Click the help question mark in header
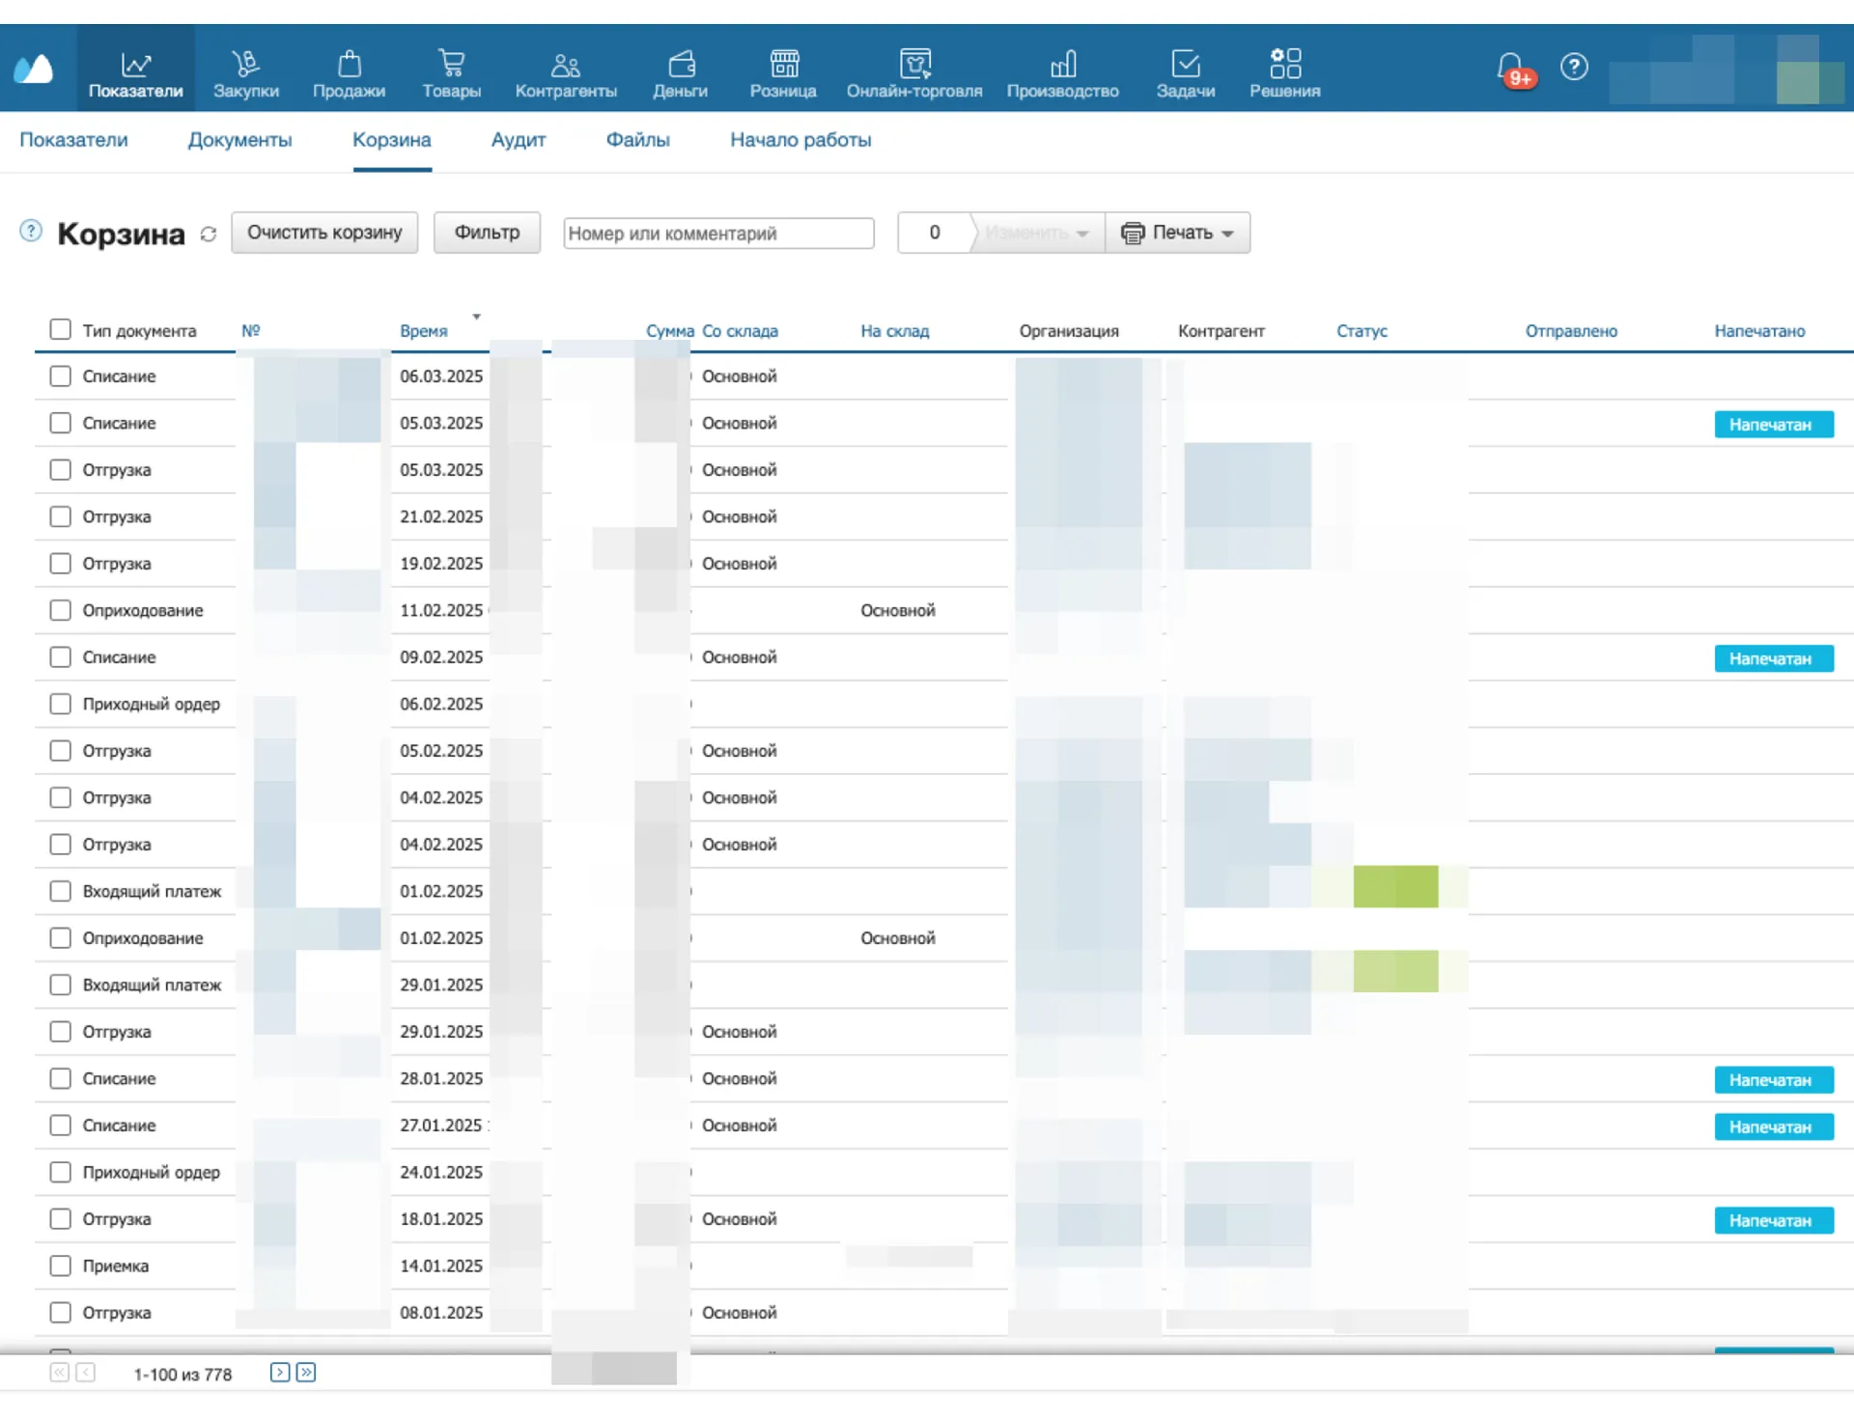This screenshot has width=1854, height=1418. point(1574,67)
